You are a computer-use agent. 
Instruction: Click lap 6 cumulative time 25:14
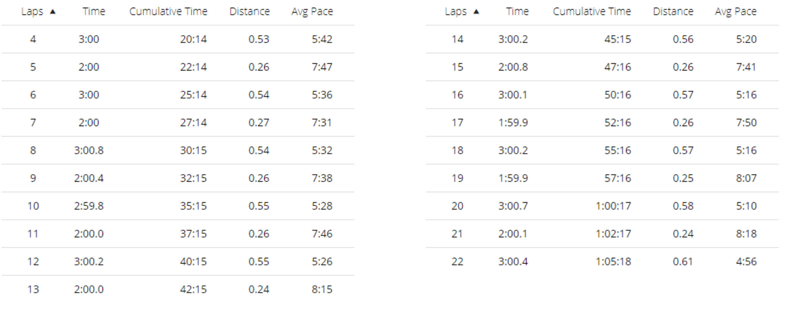(193, 95)
